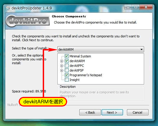The width and height of the screenshot is (158, 126).
Task: Select the Insight tree label
Action: [x=75, y=80]
